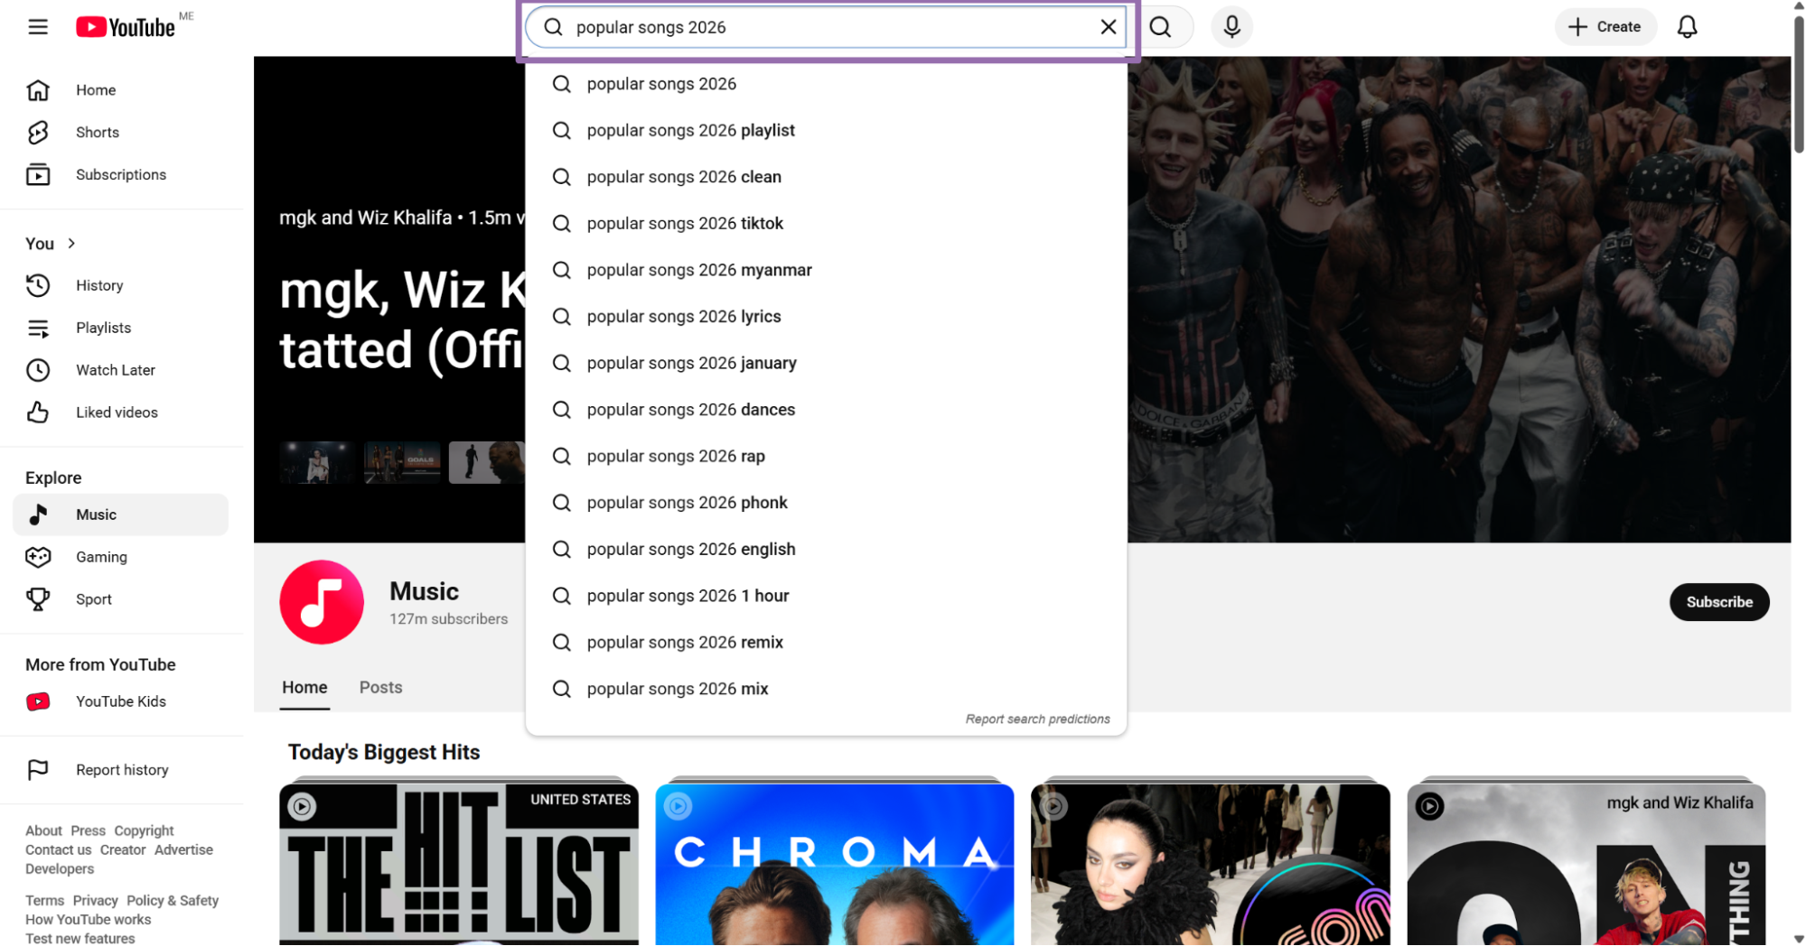This screenshot has height=946, width=1806.
Task: Open Privacy footer link
Action: pyautogui.click(x=95, y=901)
